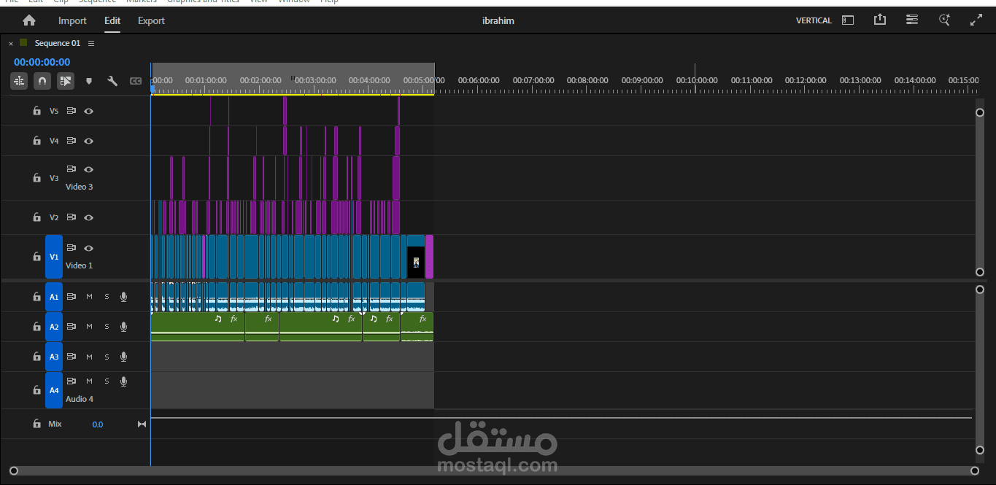Lock track V5
The width and height of the screenshot is (996, 485).
pos(36,111)
